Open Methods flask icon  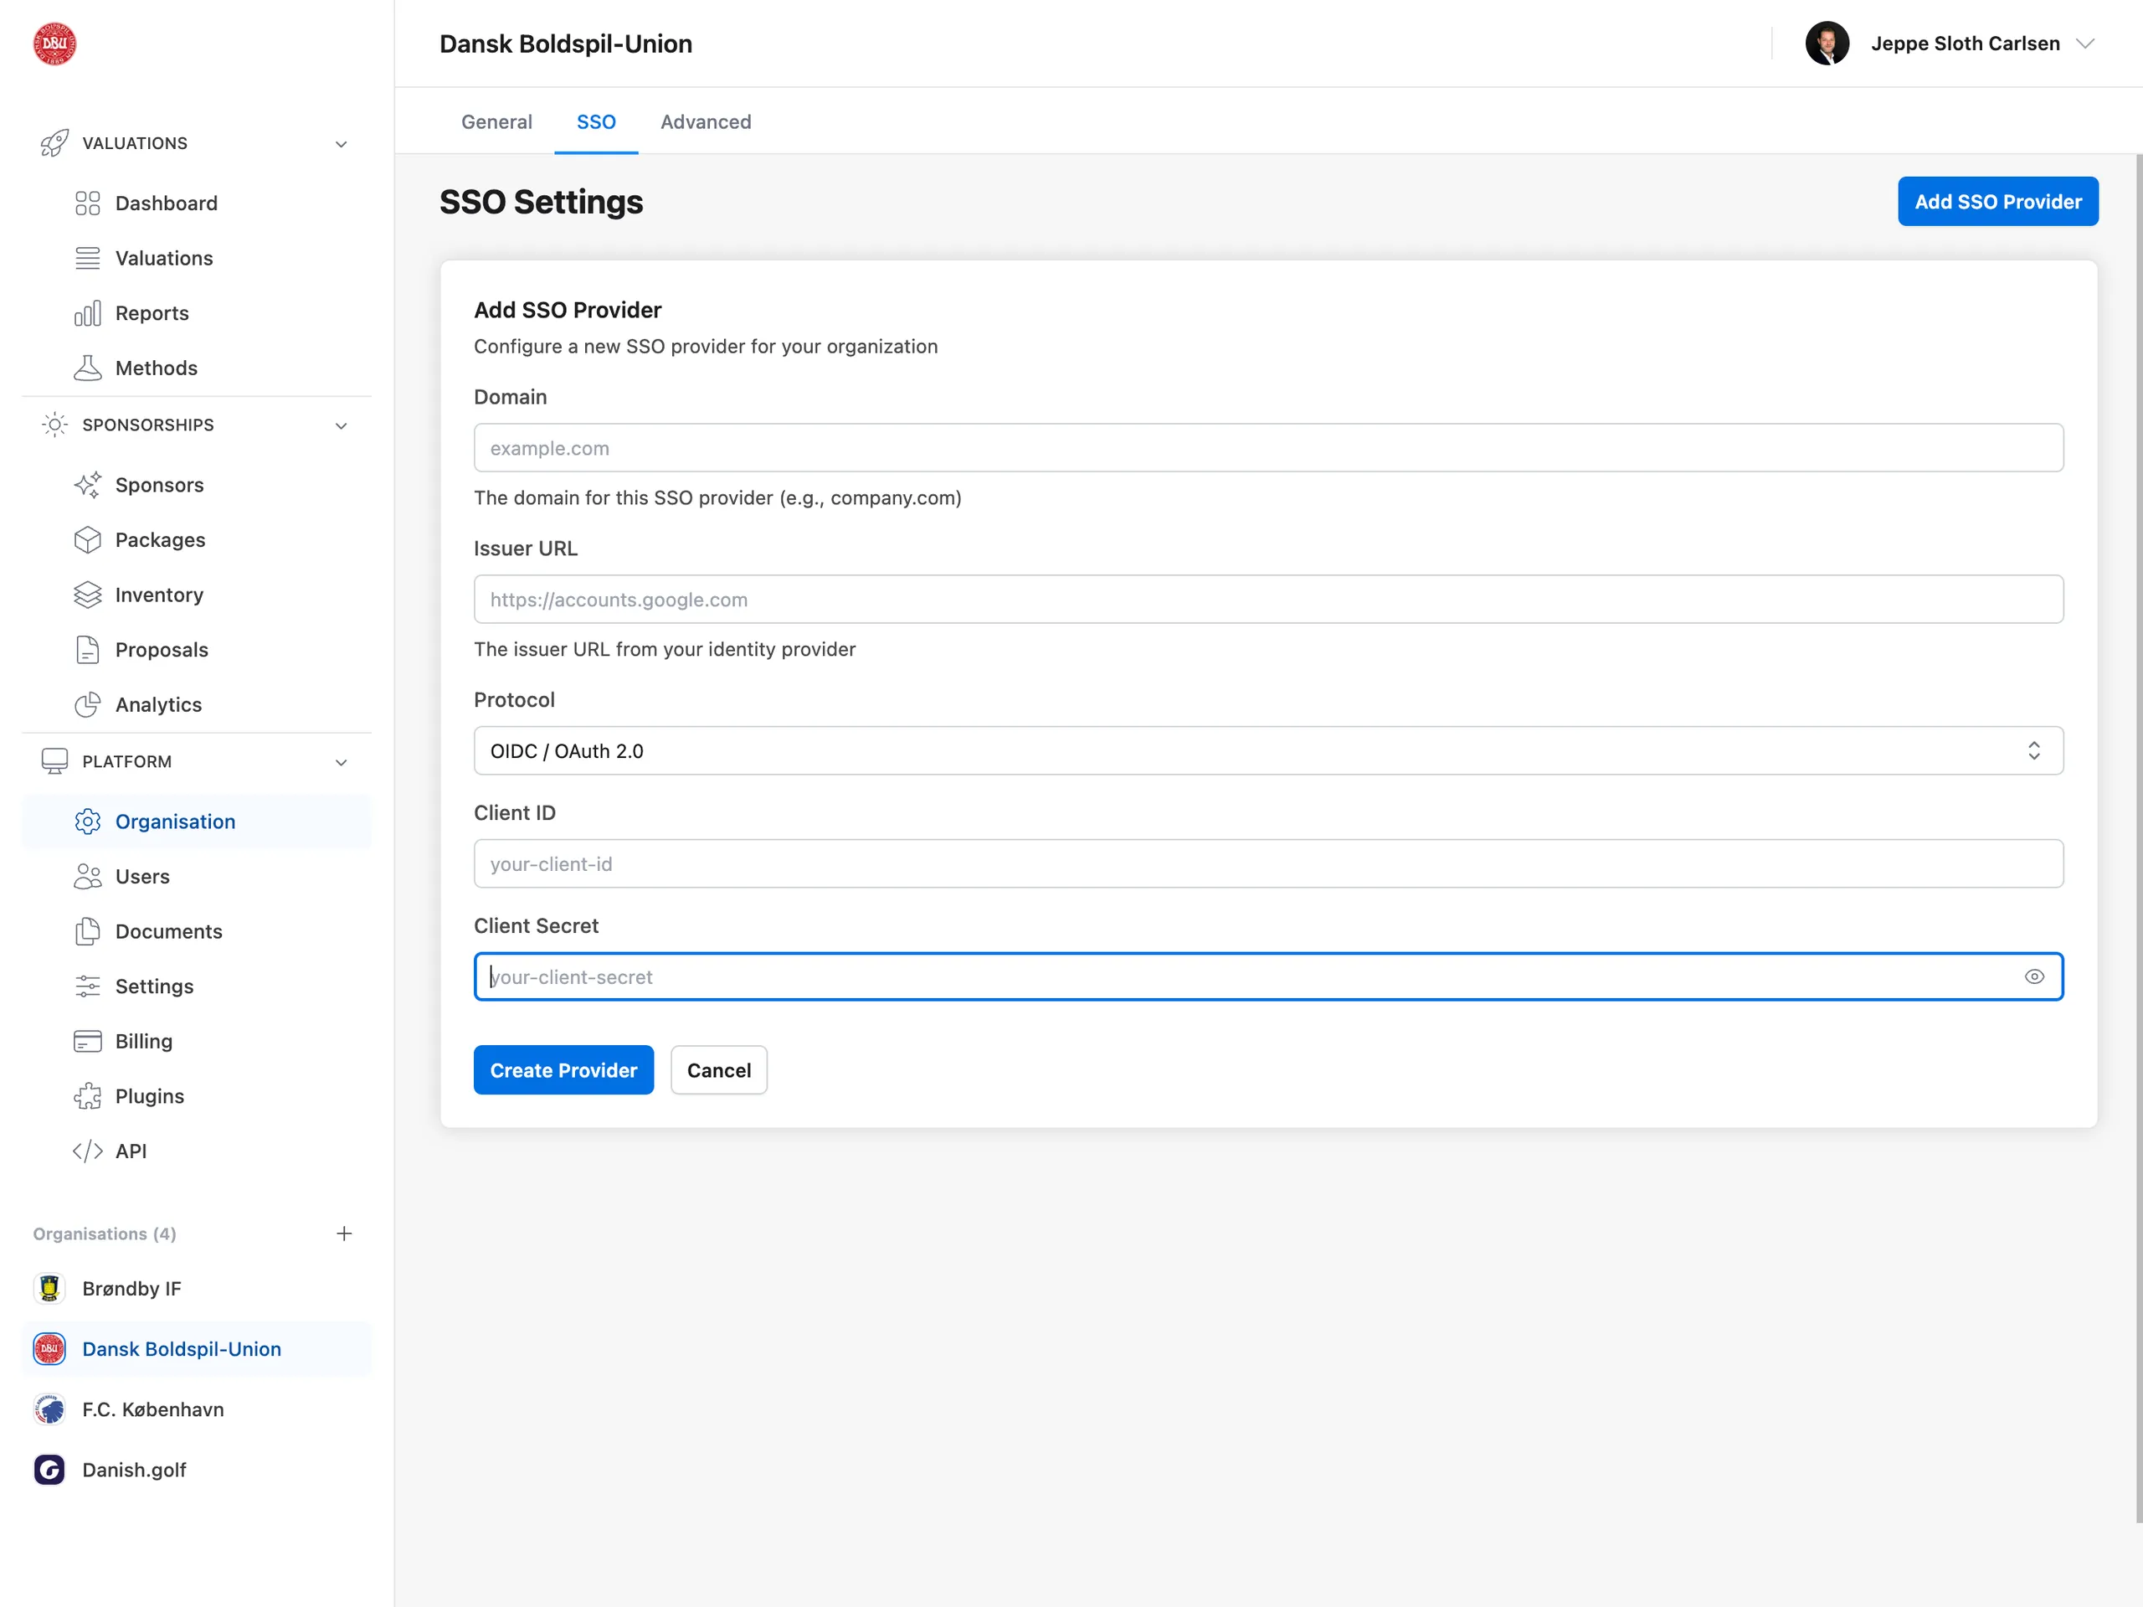pos(87,368)
